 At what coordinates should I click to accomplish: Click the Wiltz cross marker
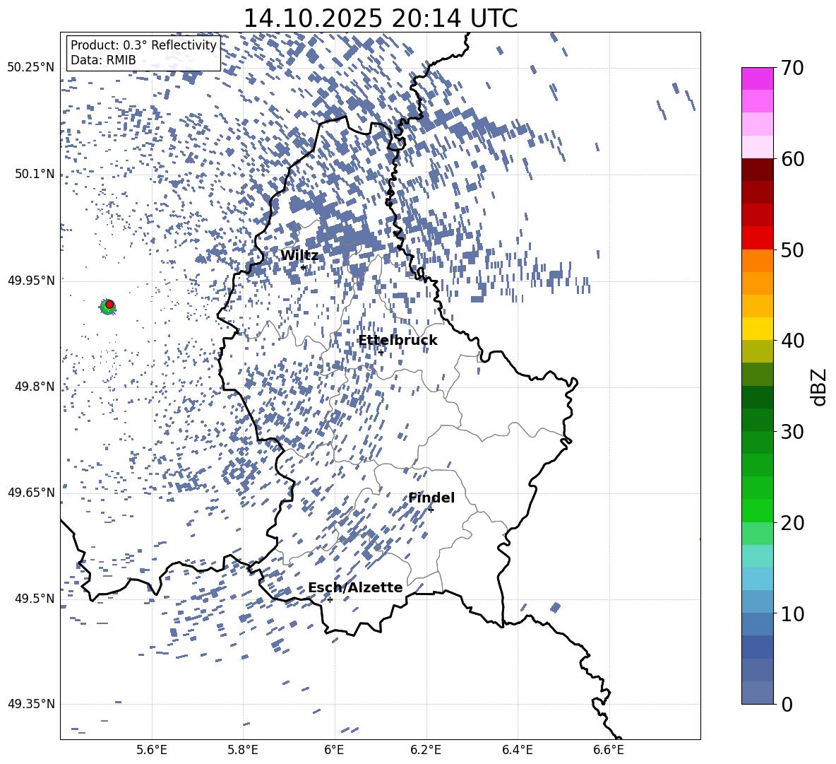[x=303, y=267]
